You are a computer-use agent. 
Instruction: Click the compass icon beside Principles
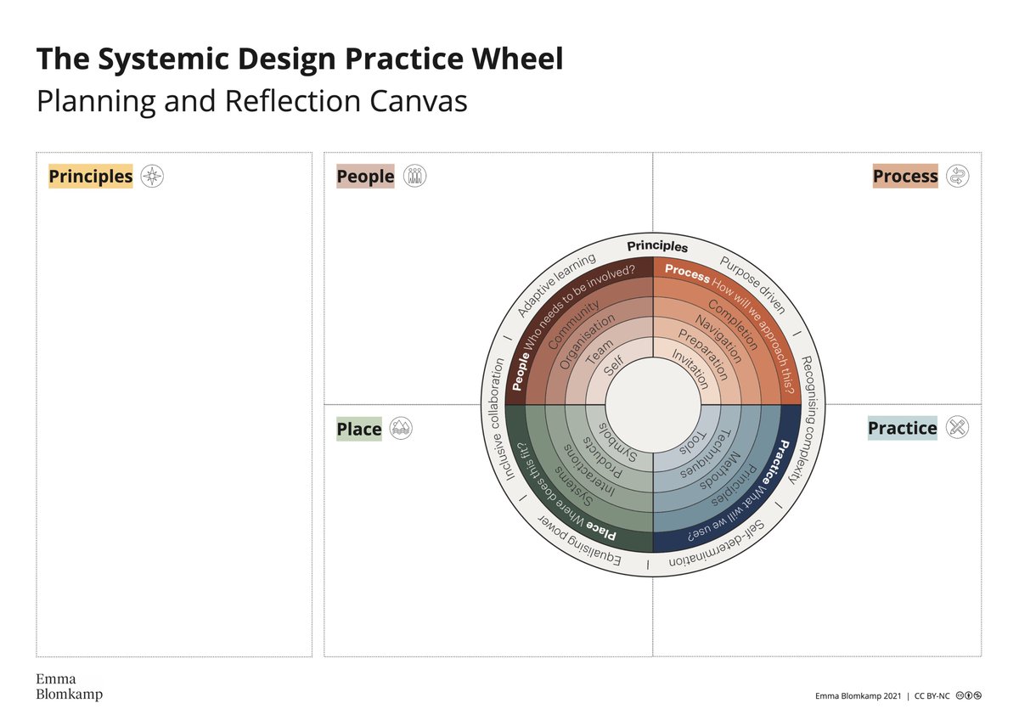[150, 176]
